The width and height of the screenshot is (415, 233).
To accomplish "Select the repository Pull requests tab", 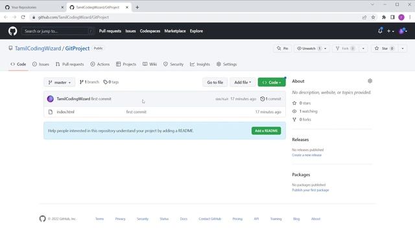I will 69,64.
